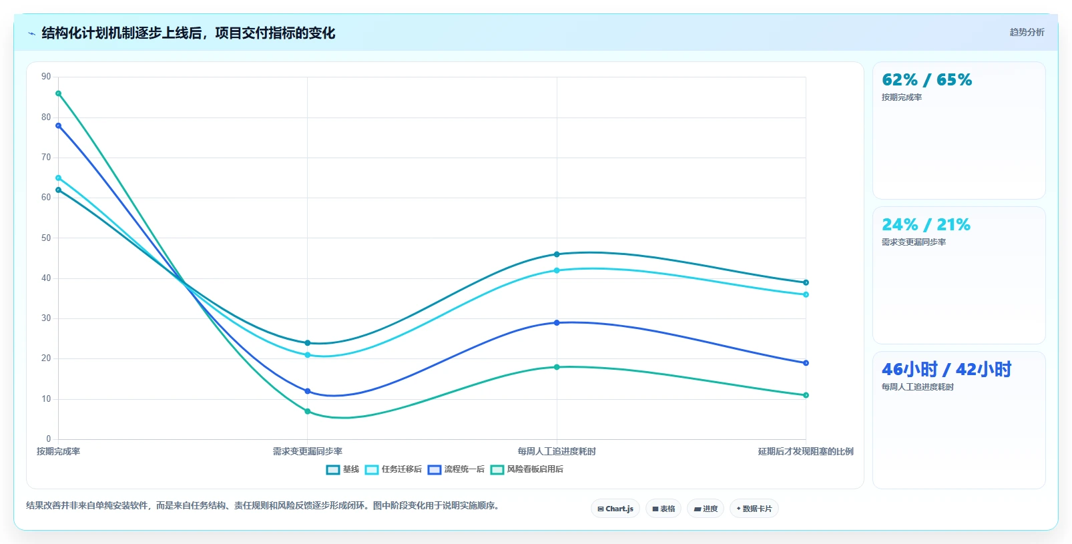Click the 进度 tag button
Screen dimensions: 1072x544
click(x=706, y=509)
